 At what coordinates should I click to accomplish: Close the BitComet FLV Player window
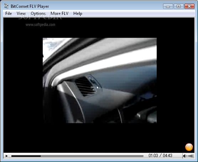pos(189,6)
